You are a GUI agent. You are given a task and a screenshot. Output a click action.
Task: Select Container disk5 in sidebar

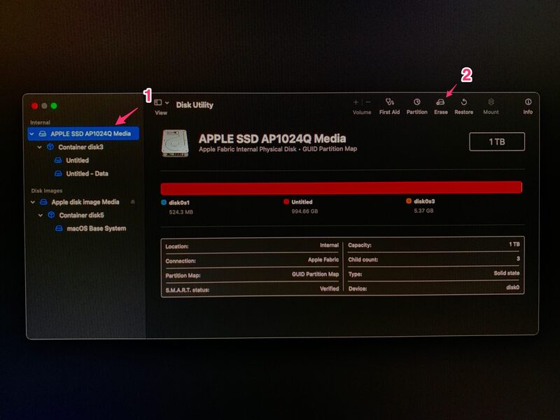(x=81, y=216)
